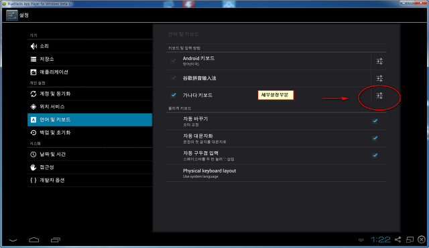This screenshot has width=429, height=248.
Task: Open 谷歌拼音输入法 settings sliders icon
Action: pos(379,78)
